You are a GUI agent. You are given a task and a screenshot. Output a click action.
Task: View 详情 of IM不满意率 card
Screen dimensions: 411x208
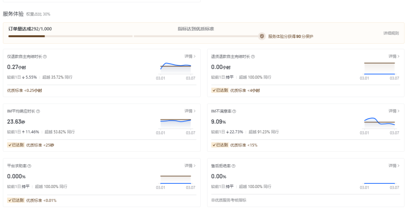[x=394, y=111]
